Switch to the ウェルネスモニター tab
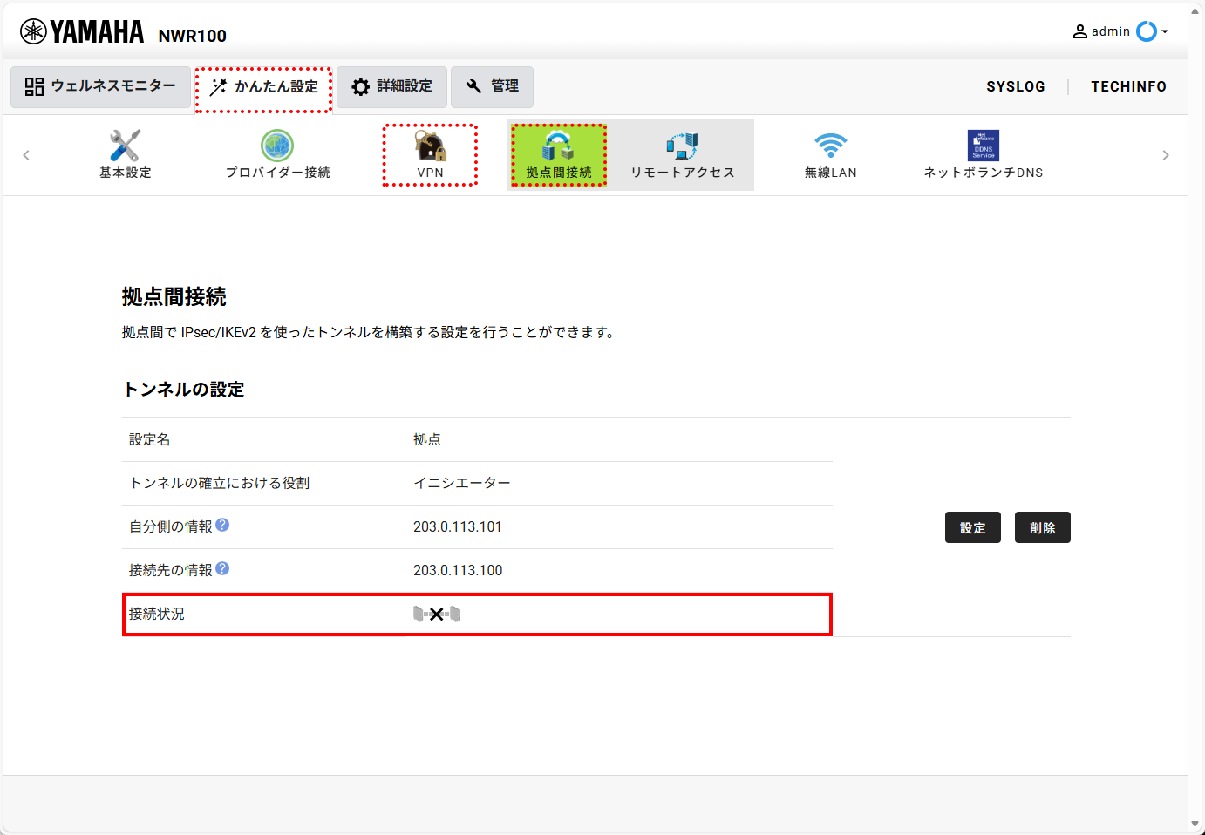Image resolution: width=1205 pixels, height=835 pixels. point(100,86)
